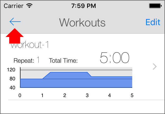
Task: Tap the Repeat count value 1
Action: 38,60
